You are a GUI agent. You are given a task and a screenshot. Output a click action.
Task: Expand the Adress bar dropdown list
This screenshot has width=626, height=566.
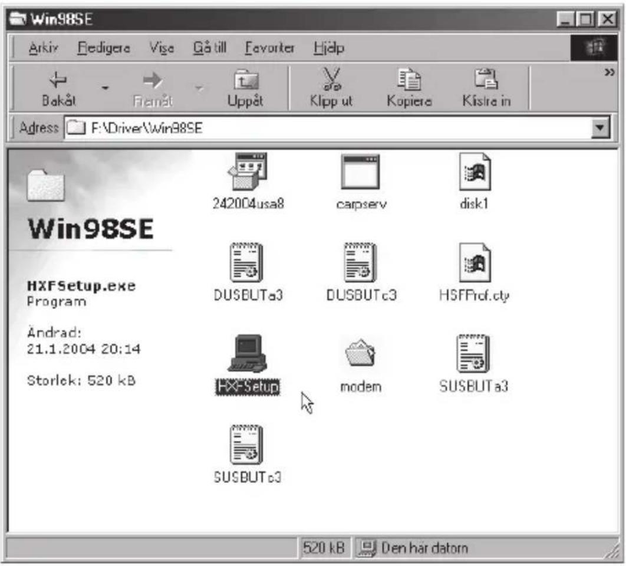pyautogui.click(x=600, y=128)
